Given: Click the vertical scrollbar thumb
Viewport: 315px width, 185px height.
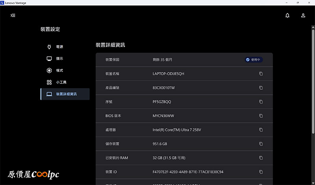Looking at the screenshot, I should click(313, 81).
